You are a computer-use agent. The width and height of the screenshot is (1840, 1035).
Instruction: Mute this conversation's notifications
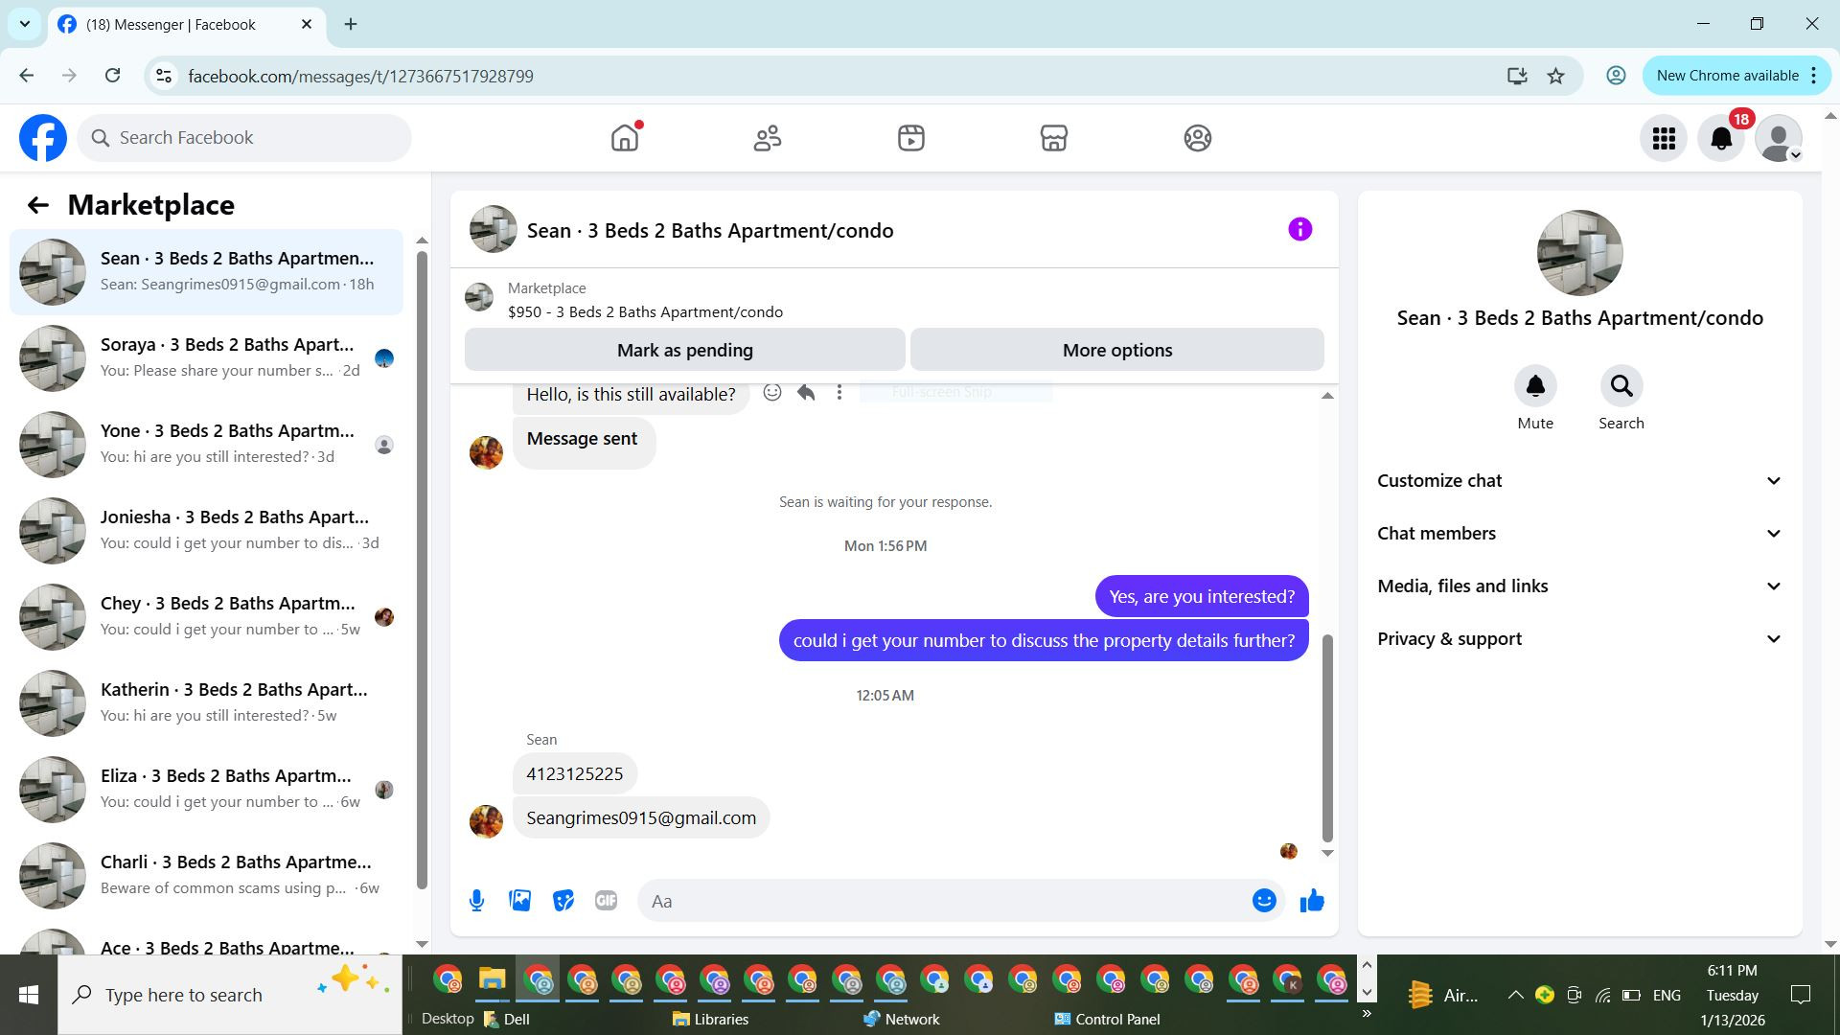[1534, 386]
